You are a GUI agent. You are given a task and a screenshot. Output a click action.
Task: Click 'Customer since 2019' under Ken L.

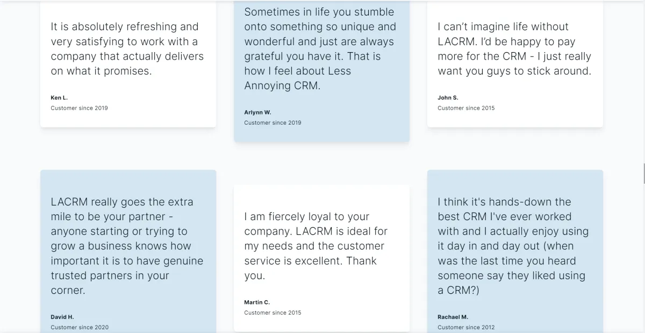pos(79,108)
